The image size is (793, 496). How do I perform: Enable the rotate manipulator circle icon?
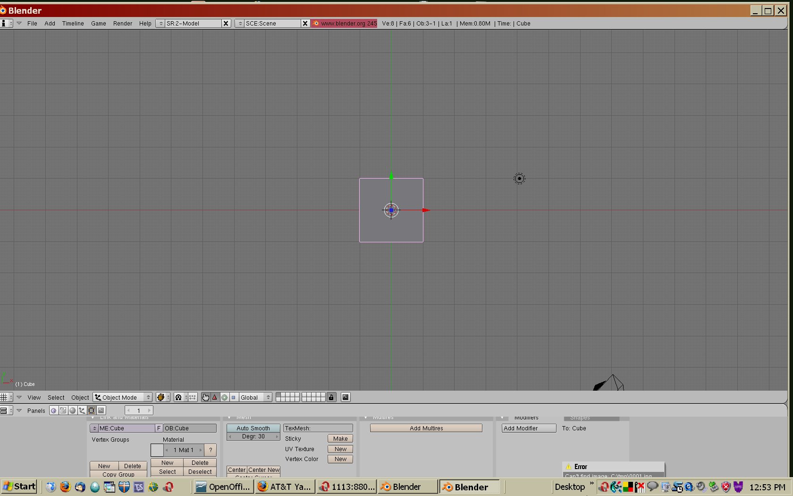224,397
